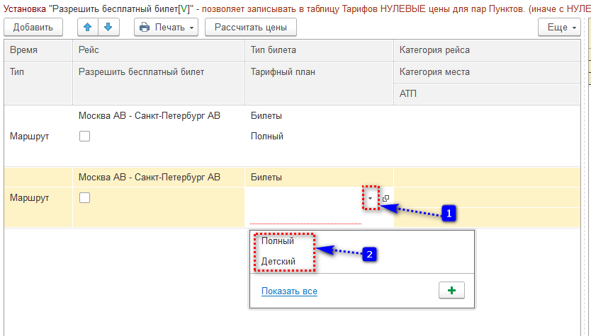Image resolution: width=591 pixels, height=336 pixels.
Task: Click the Время column header
Action: point(24,50)
